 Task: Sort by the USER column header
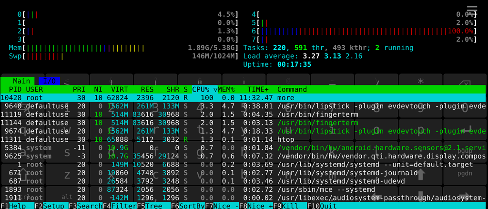[x=34, y=89]
